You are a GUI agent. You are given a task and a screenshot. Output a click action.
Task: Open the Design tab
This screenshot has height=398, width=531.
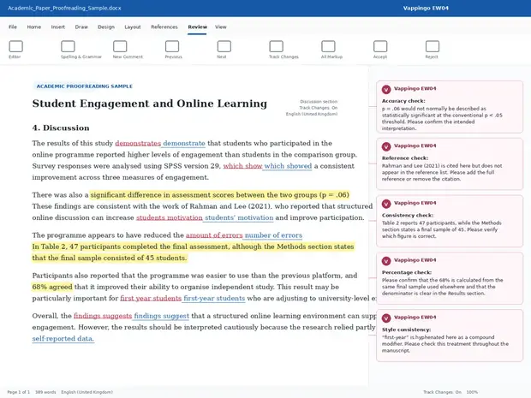coord(106,27)
